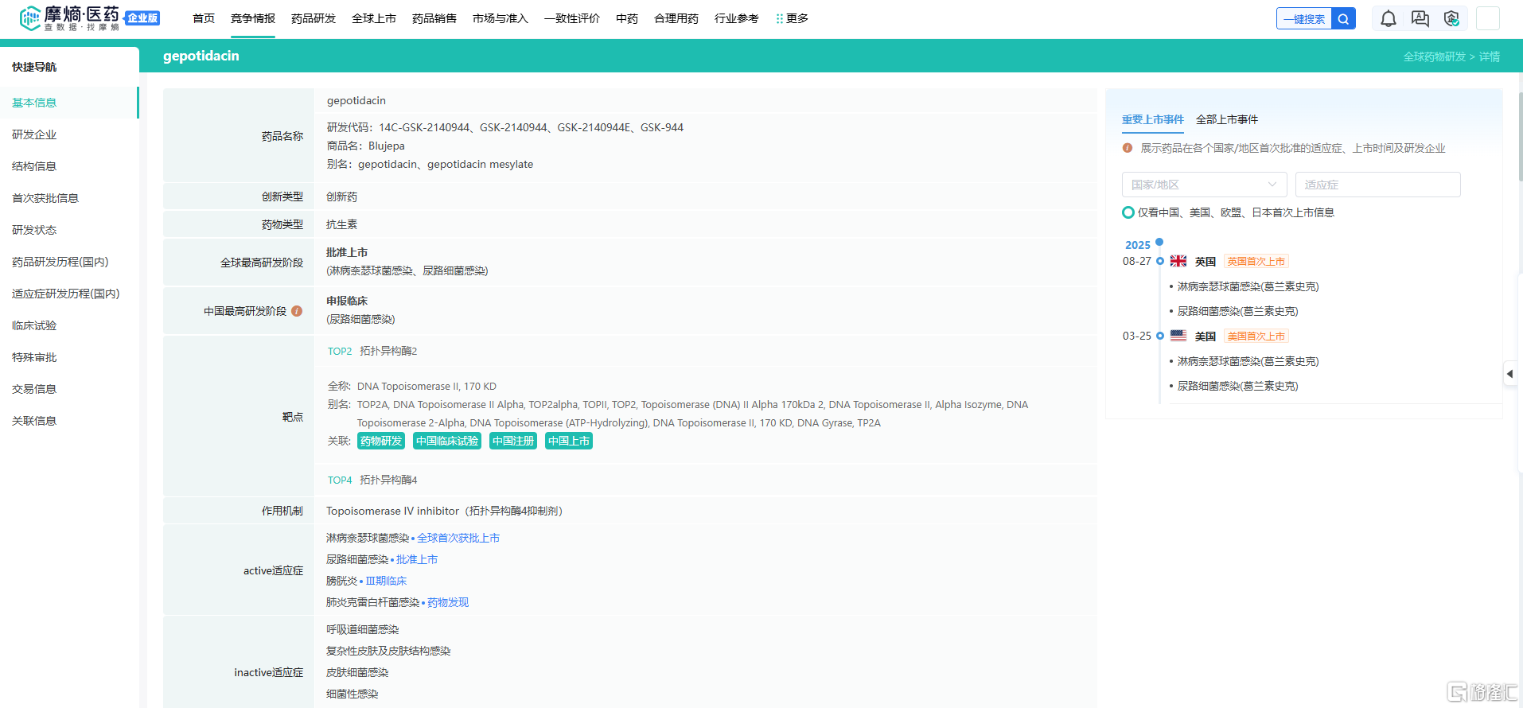
Task: Go to 基本信息 in quick navigation
Action: point(69,103)
